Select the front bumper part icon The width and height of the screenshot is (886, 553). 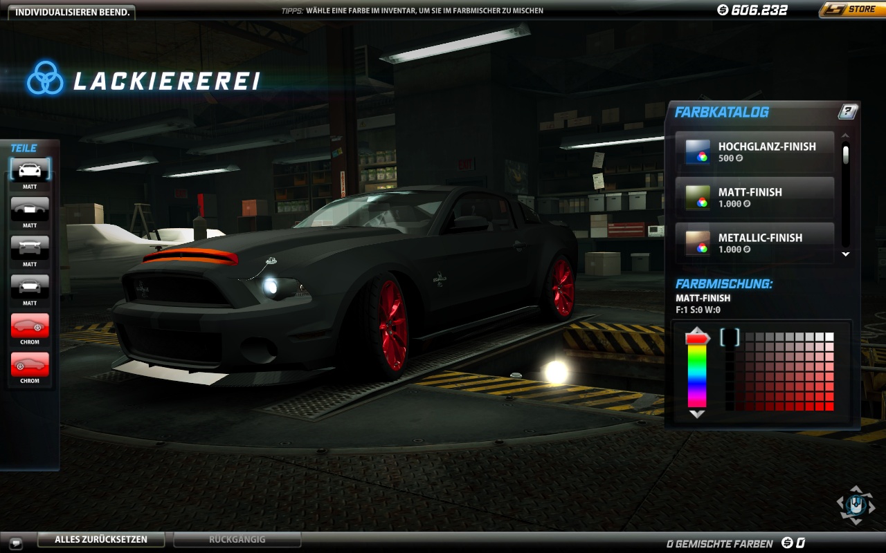tap(30, 285)
